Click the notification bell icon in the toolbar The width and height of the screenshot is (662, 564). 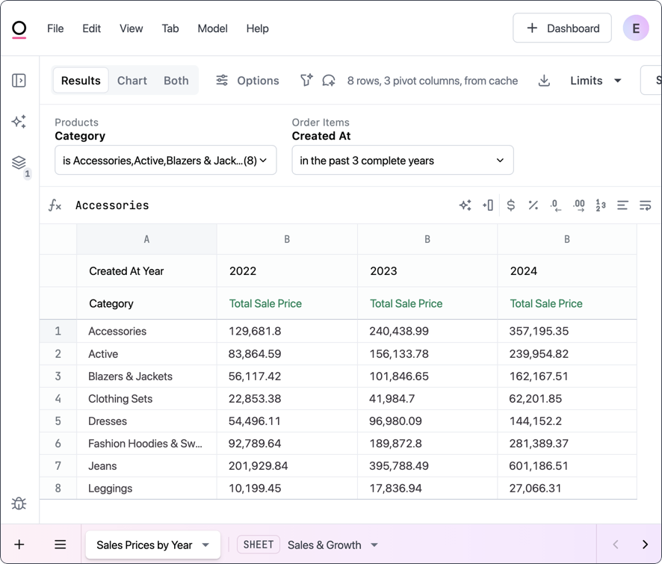click(327, 80)
